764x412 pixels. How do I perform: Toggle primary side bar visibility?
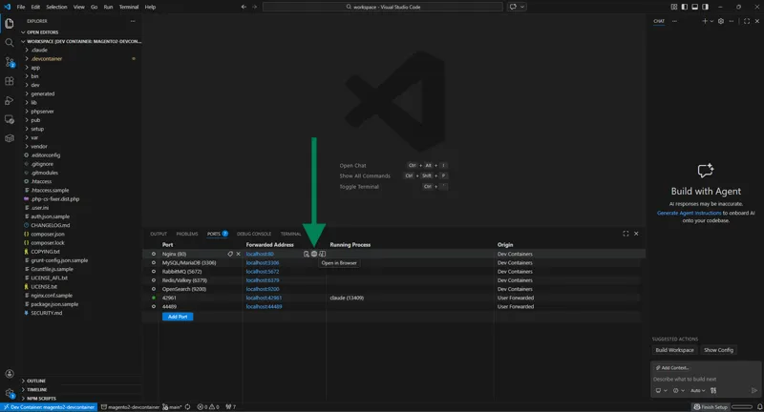(684, 7)
